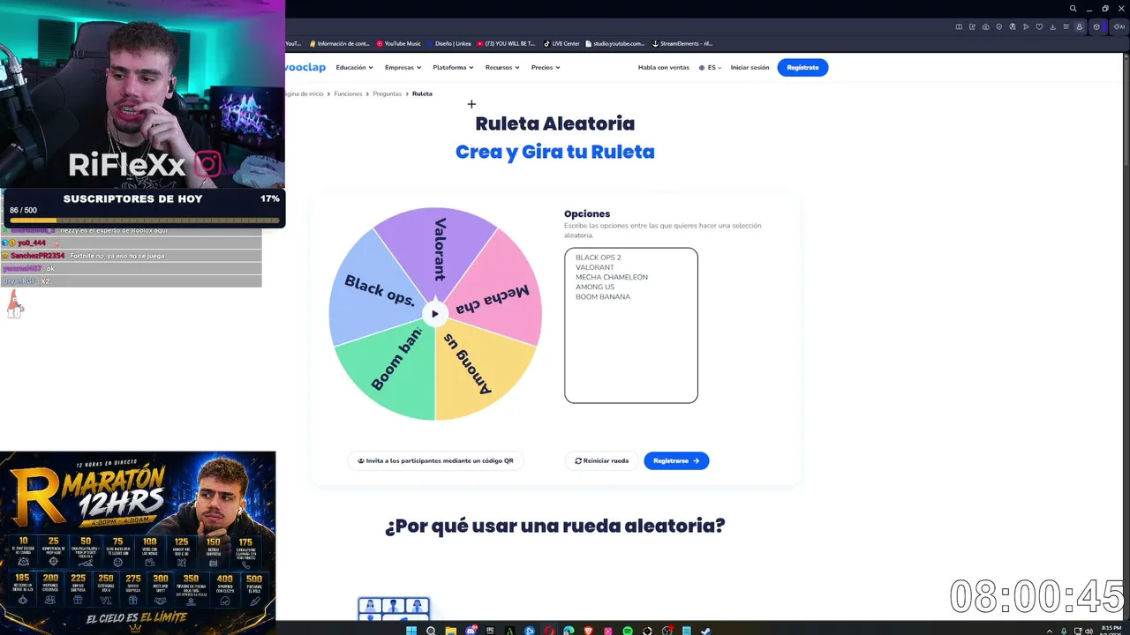Open the Iniciar sesión link
The height and width of the screenshot is (635, 1130).
click(750, 67)
